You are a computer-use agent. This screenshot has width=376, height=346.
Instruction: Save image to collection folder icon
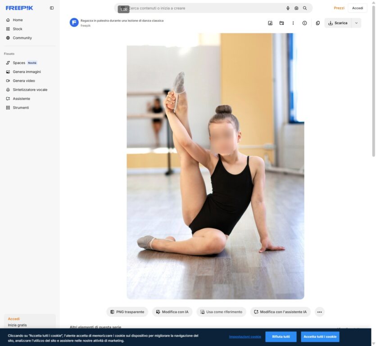(281, 23)
